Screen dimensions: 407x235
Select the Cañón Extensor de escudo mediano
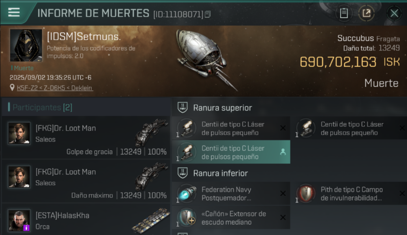tap(231, 218)
